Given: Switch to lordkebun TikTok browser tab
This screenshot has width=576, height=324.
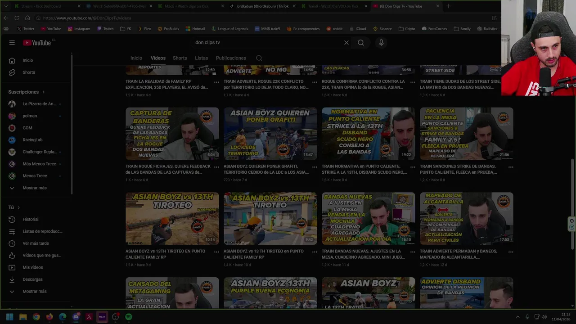Looking at the screenshot, I should [262, 6].
